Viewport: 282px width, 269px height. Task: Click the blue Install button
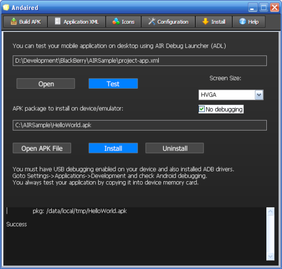pyautogui.click(x=113, y=148)
